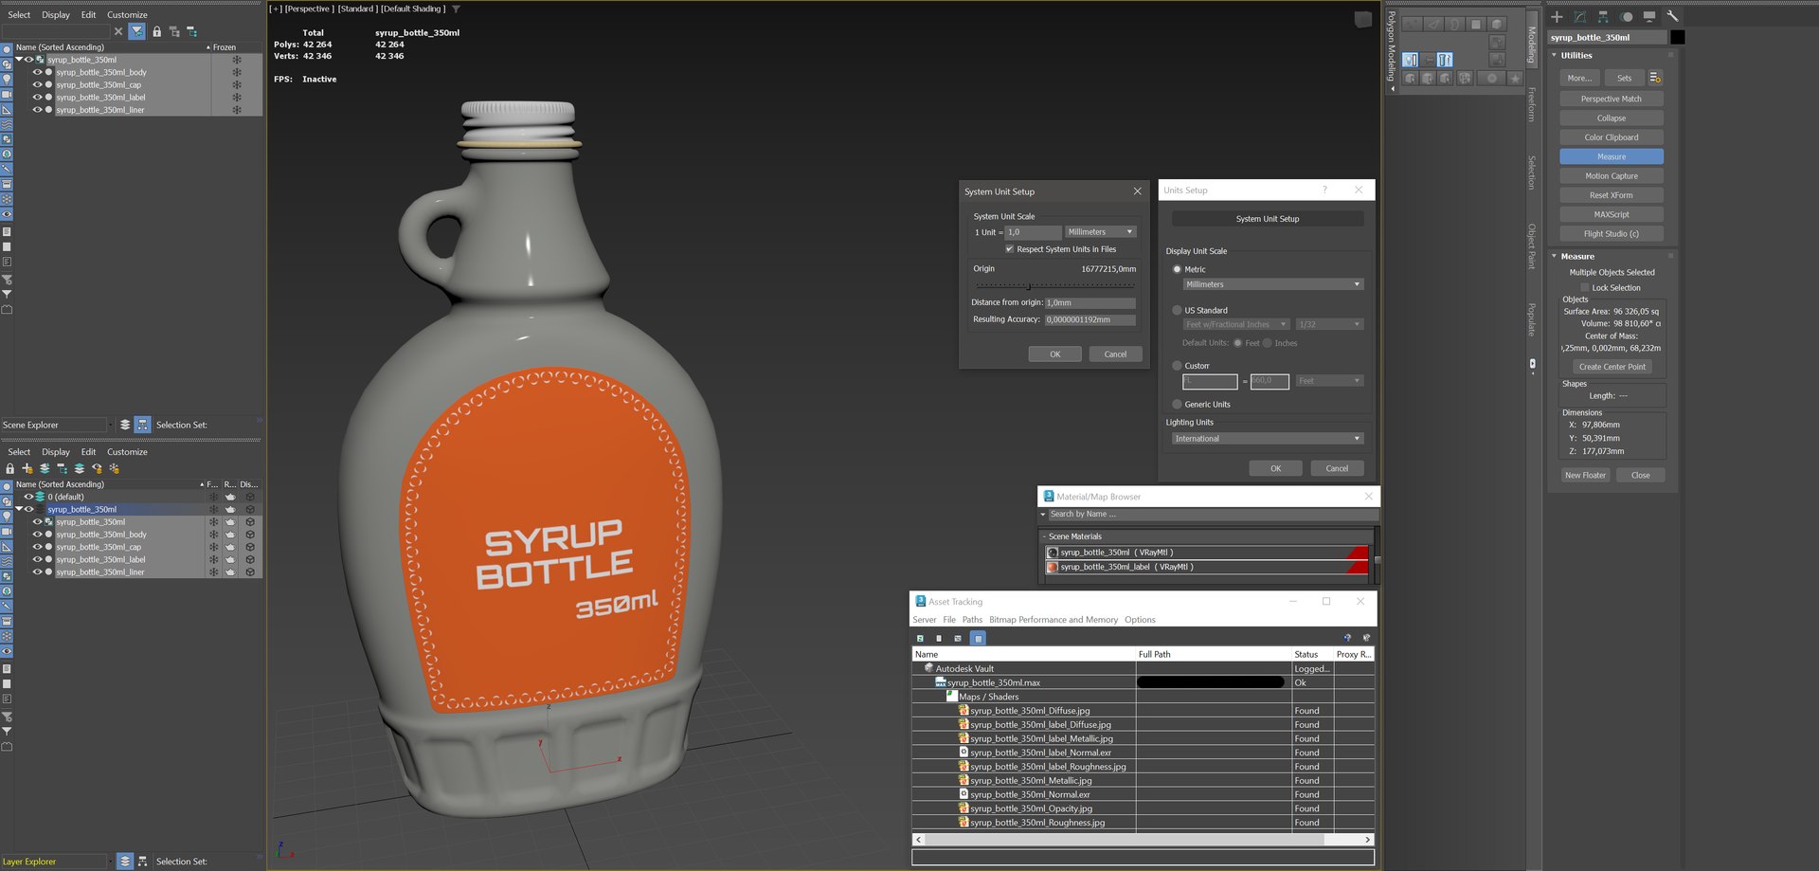The width and height of the screenshot is (1819, 871).
Task: Open the Paths menu in Asset Tracking
Action: [x=972, y=620]
